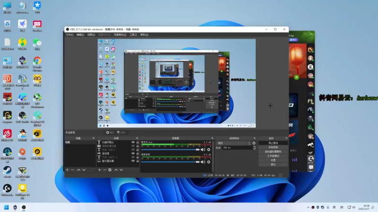Click the Windows Start button

coord(7,207)
